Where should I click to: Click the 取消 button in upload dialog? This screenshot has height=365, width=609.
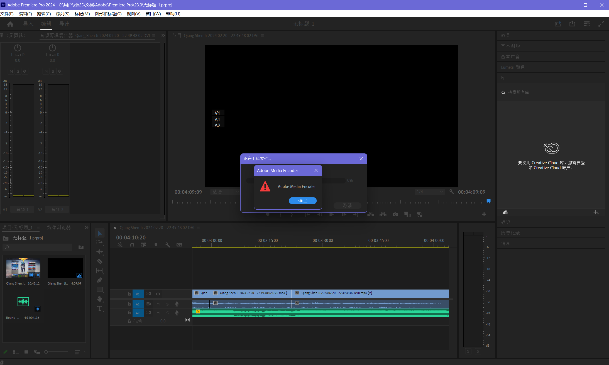coord(347,205)
